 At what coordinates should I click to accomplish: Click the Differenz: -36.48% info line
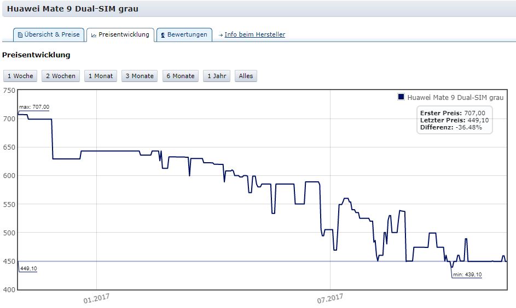pyautogui.click(x=451, y=127)
